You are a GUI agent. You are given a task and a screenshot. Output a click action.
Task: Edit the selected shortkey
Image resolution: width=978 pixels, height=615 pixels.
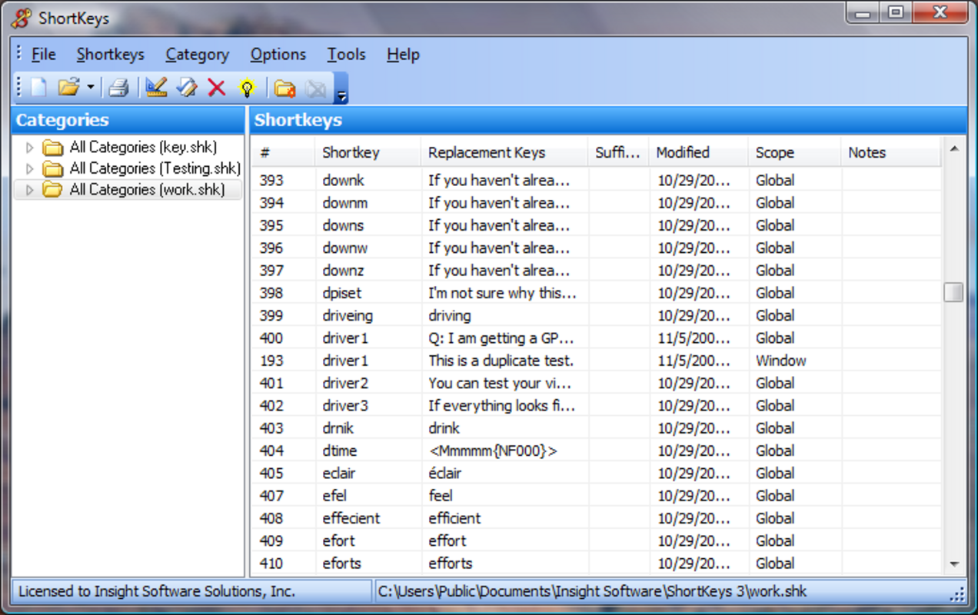[x=185, y=87]
